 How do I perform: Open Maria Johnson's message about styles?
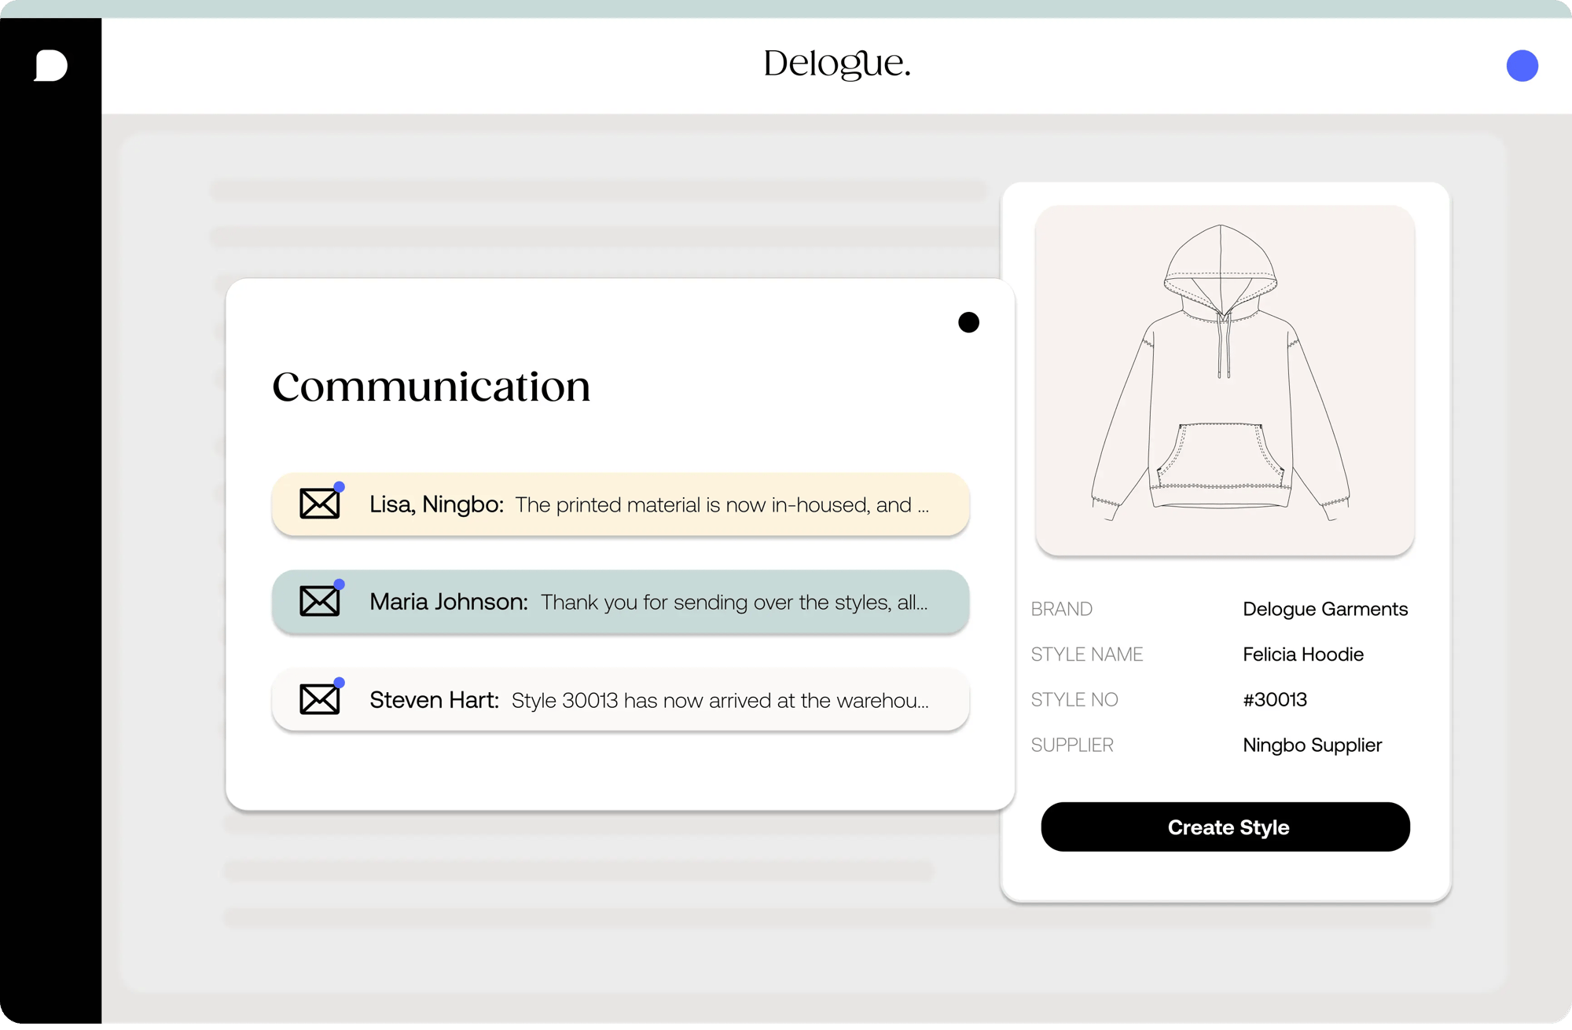point(648,603)
